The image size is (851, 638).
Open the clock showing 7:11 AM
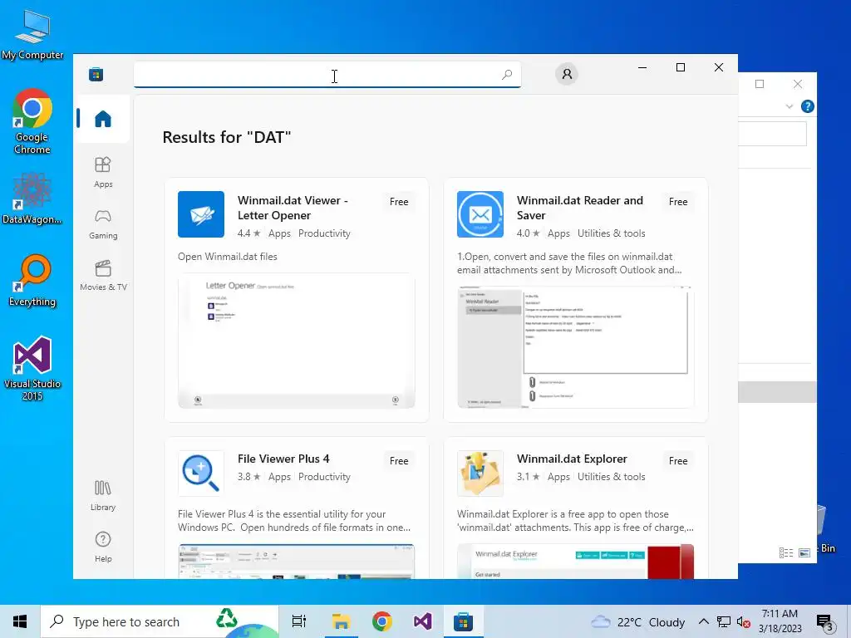[x=780, y=621]
